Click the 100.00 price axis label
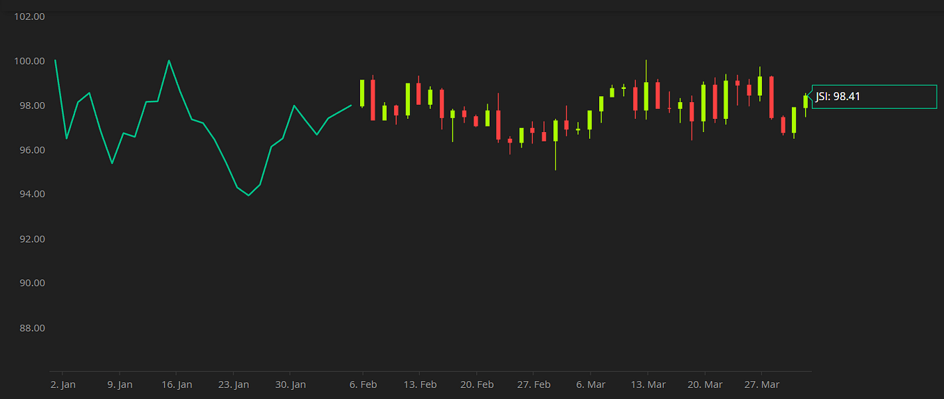Screen dimensions: 944x399 (x=30, y=61)
